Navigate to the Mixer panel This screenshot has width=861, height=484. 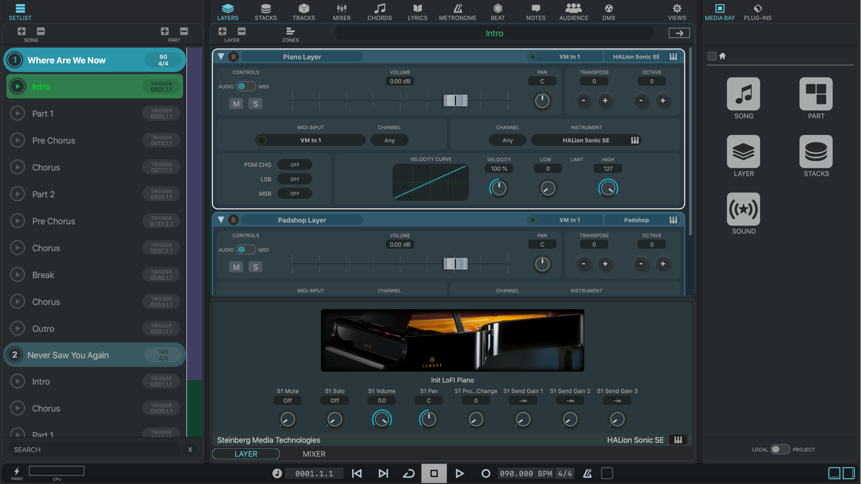click(x=342, y=10)
